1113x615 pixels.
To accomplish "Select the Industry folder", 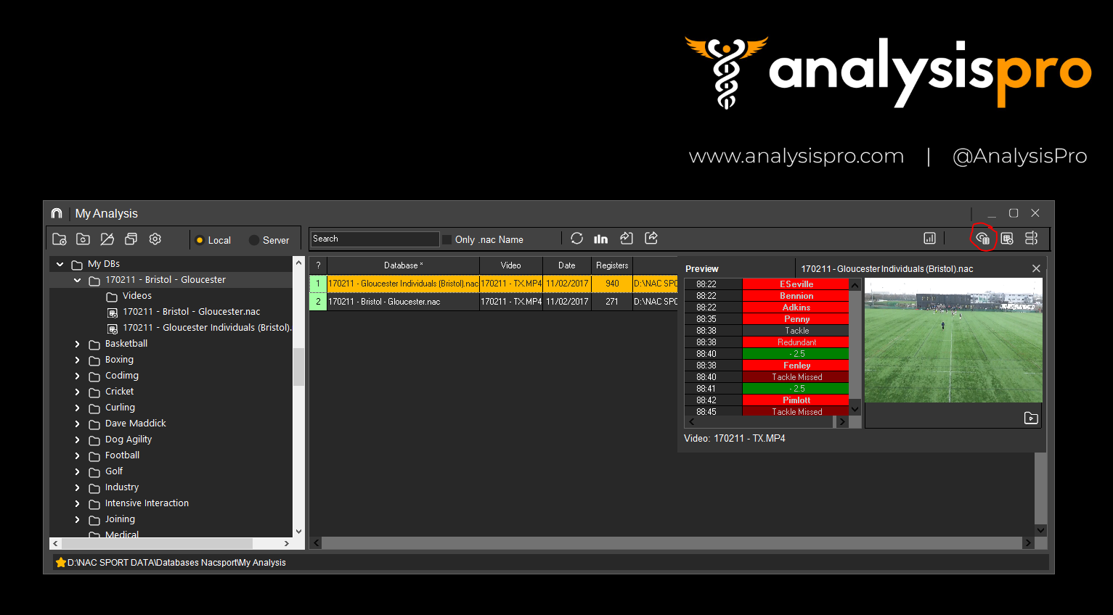I will coord(122,487).
